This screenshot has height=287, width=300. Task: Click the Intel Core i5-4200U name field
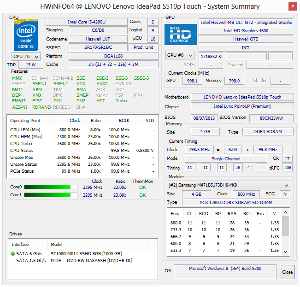[87, 22]
